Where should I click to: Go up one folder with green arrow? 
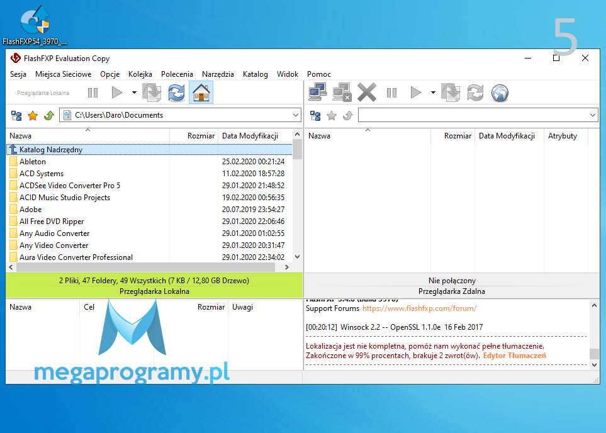48,116
